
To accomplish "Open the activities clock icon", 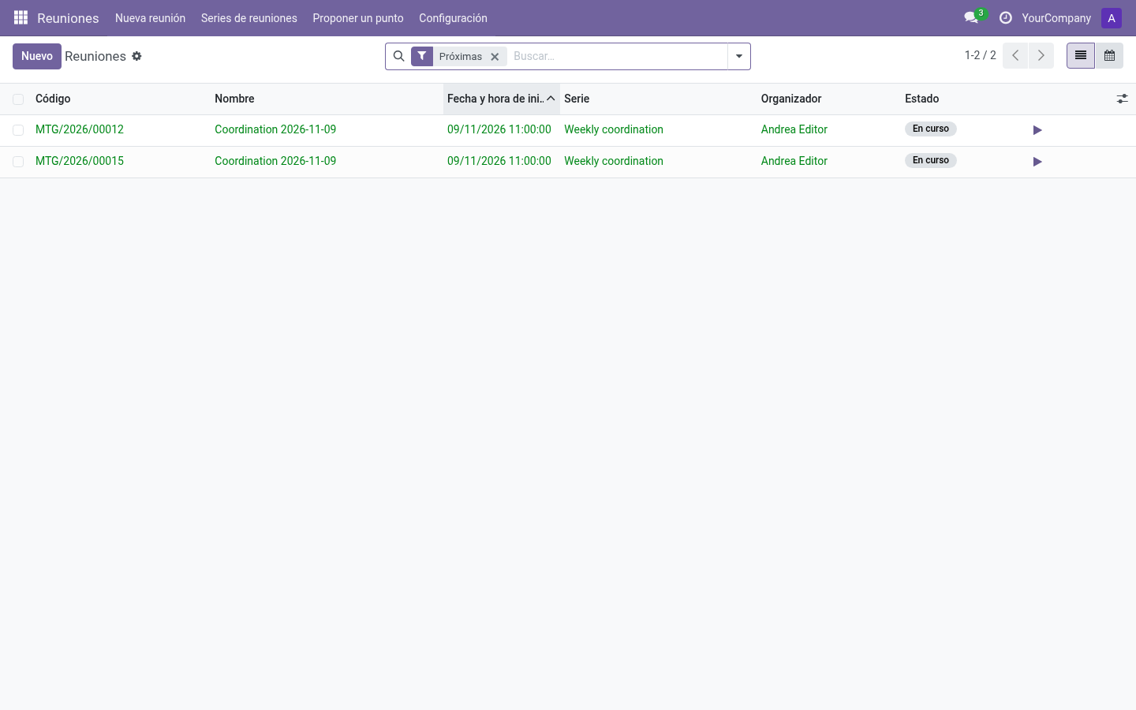I will [x=1006, y=17].
